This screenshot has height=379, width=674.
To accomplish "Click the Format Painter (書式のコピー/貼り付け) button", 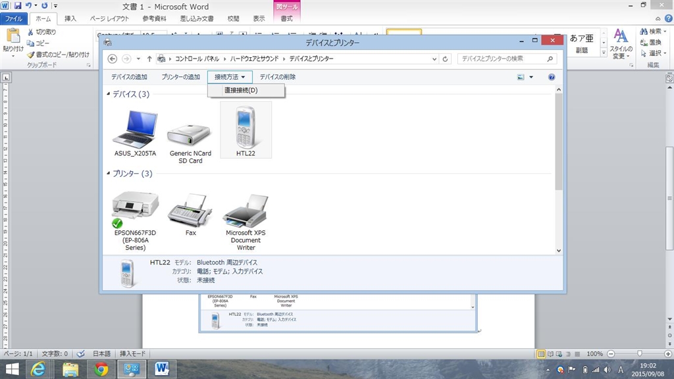I will tap(58, 55).
